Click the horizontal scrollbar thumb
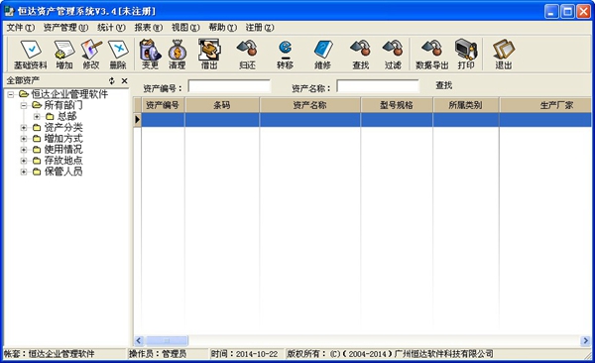The image size is (595, 363). click(167, 340)
